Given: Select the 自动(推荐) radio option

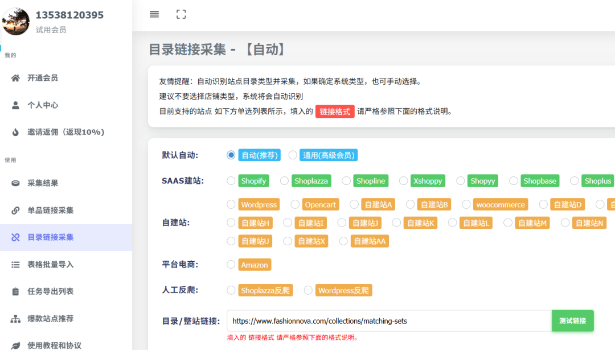Looking at the screenshot, I should pyautogui.click(x=231, y=154).
